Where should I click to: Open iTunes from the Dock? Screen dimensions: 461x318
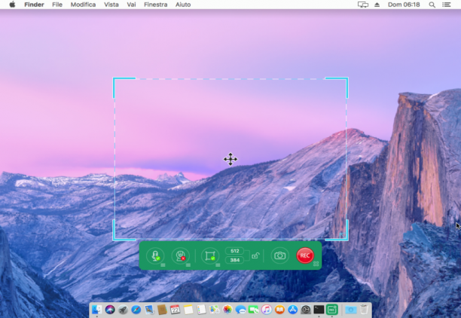(267, 310)
